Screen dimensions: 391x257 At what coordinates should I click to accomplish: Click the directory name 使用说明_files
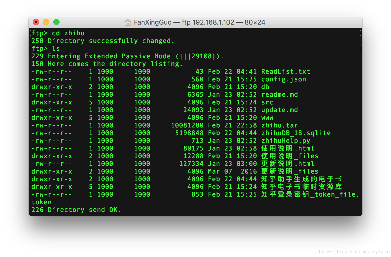pos(290,156)
